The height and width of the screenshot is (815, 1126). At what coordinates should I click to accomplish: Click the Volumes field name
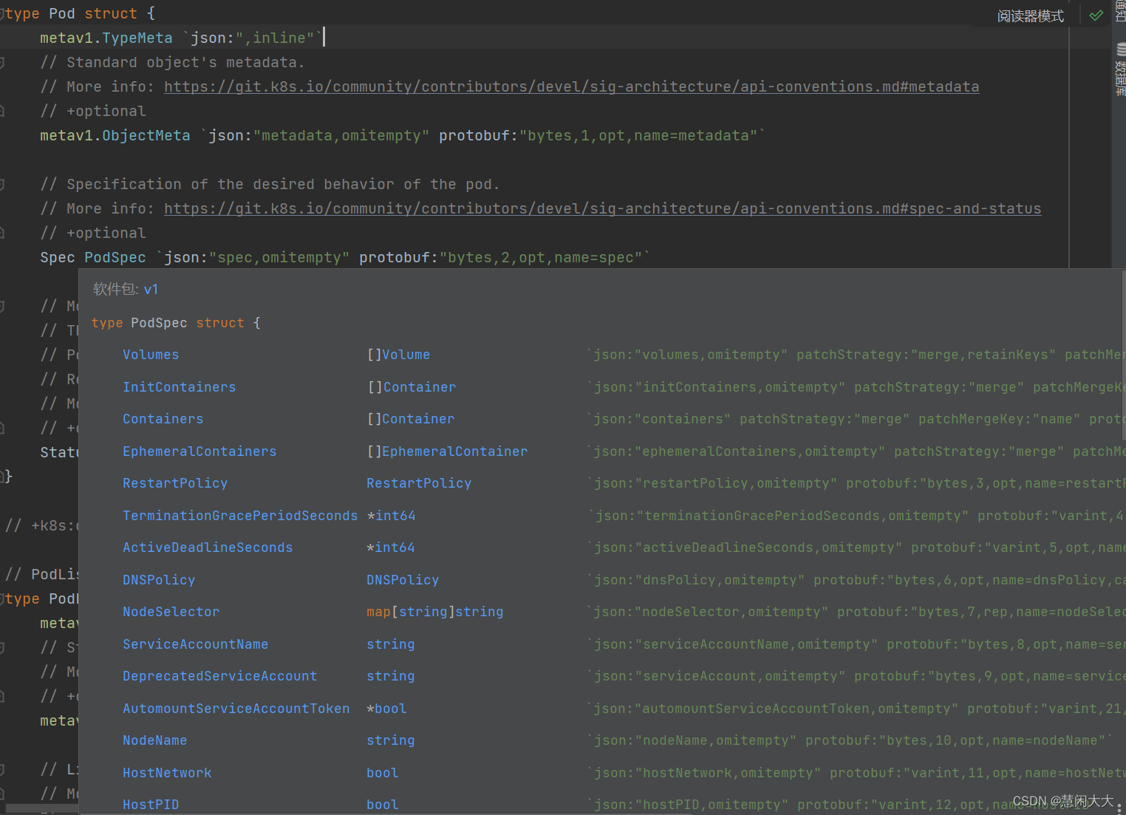(x=151, y=355)
